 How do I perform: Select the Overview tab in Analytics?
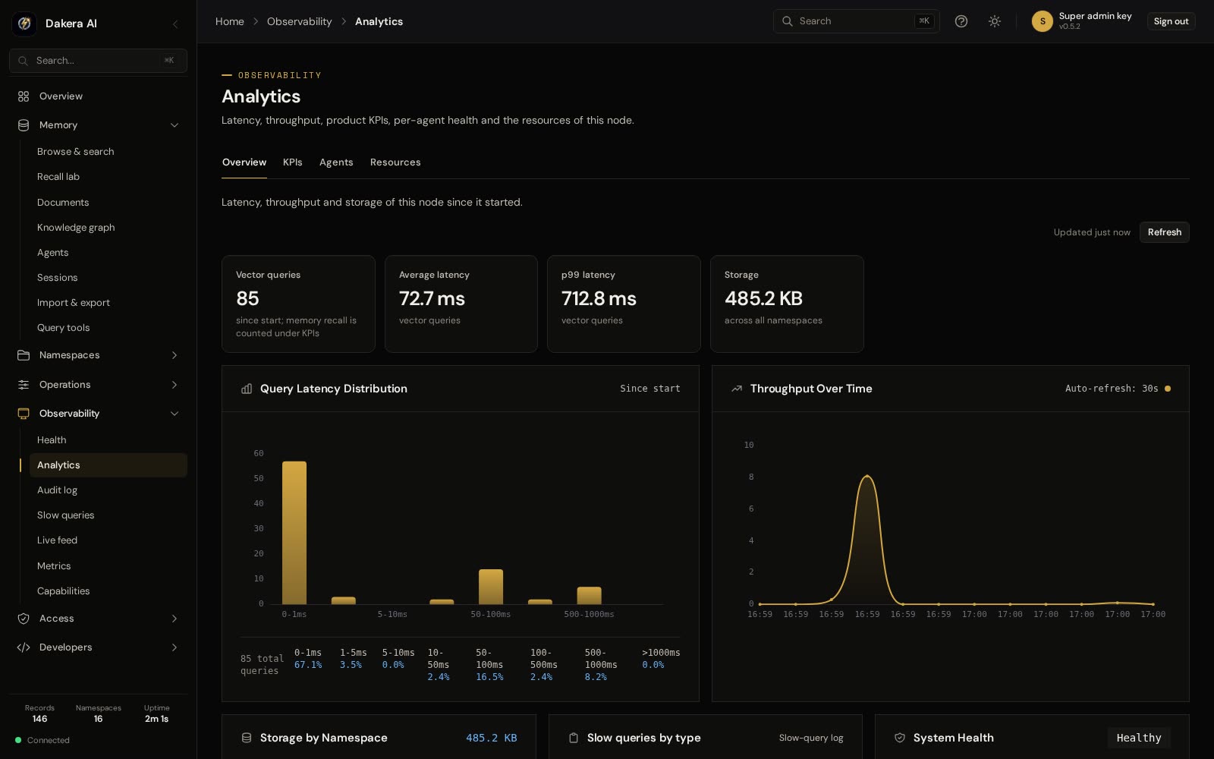[x=244, y=162]
